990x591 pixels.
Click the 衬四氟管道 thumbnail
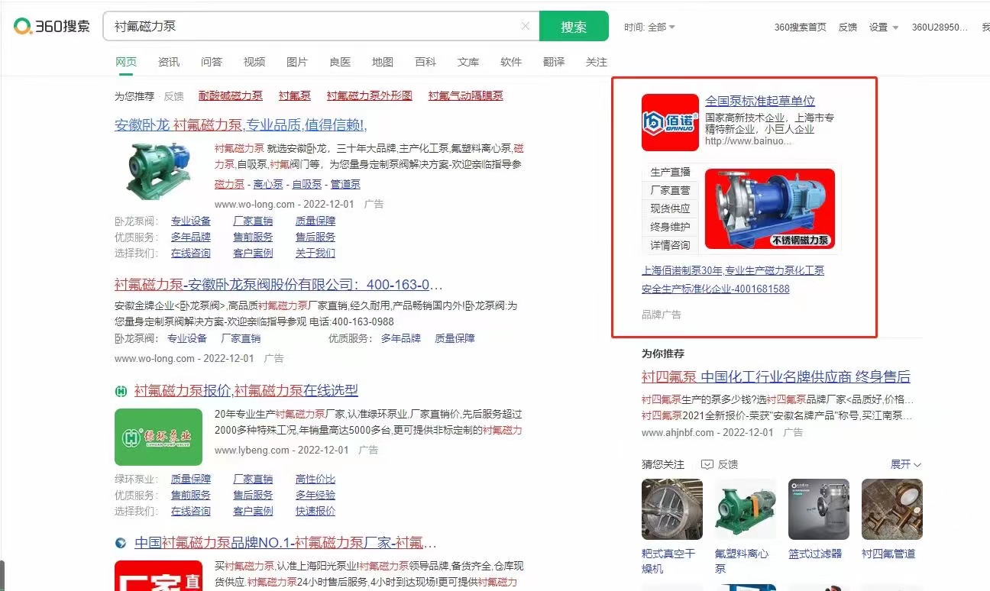892,509
